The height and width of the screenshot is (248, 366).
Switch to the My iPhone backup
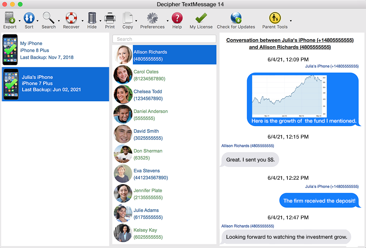pos(54,50)
